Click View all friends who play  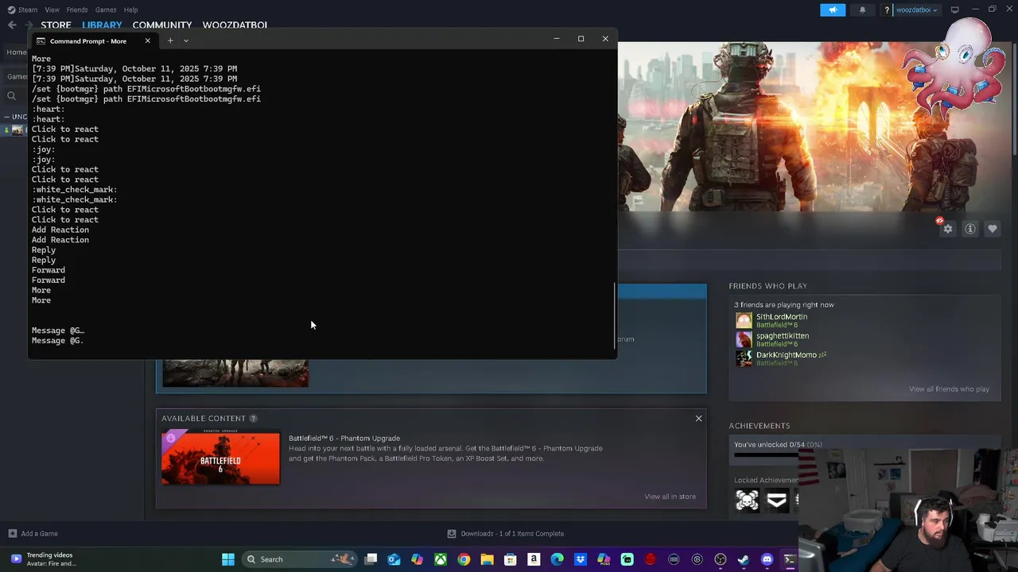[x=949, y=389]
